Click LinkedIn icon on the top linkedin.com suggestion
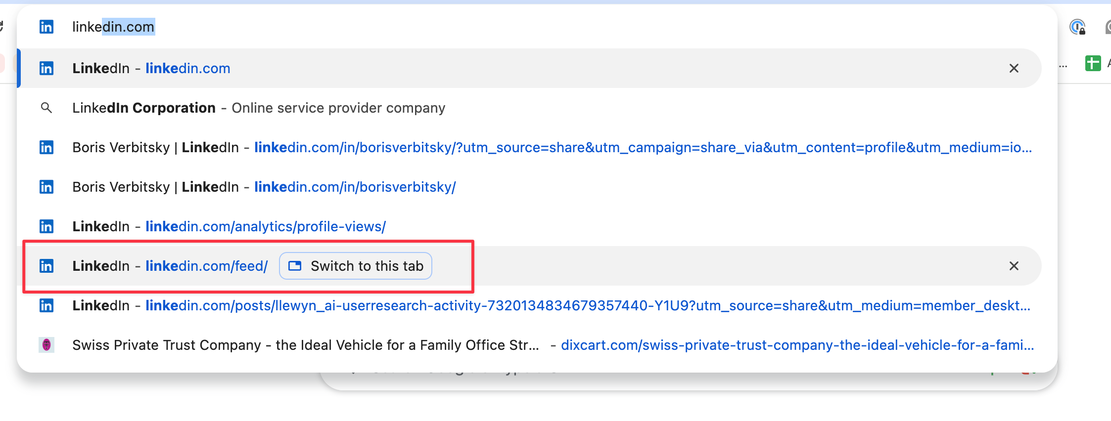The width and height of the screenshot is (1111, 421). point(46,68)
